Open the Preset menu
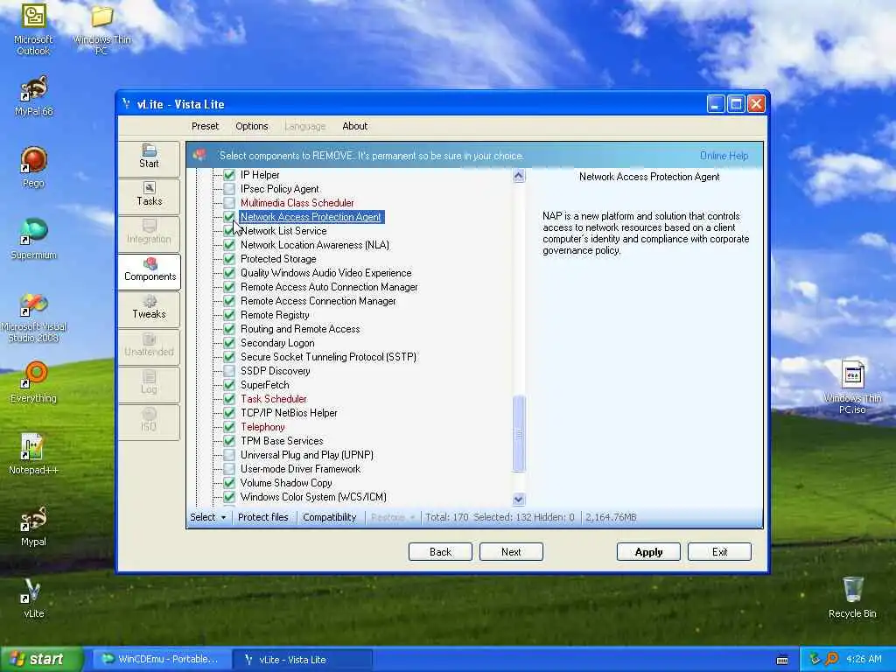Screen dimensions: 896x672 pos(205,126)
